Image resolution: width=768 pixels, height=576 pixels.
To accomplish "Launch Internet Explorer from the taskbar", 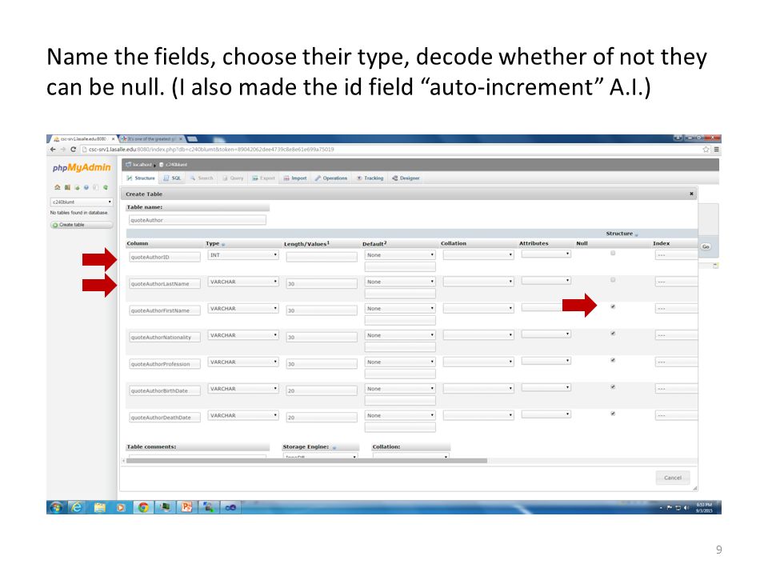I will (x=77, y=507).
